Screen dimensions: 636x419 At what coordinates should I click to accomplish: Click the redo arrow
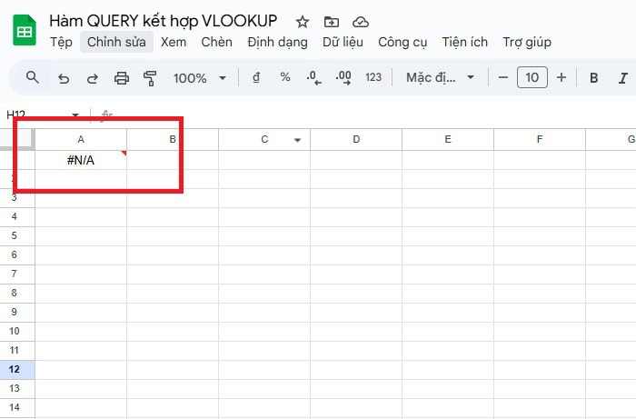pyautogui.click(x=92, y=78)
